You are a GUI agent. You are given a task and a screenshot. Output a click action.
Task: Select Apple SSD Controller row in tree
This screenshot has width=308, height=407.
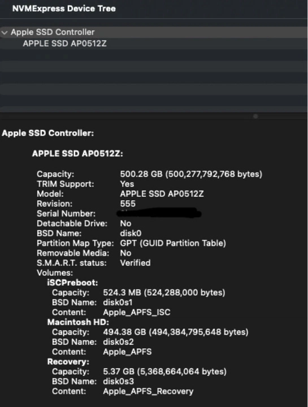(x=154, y=32)
